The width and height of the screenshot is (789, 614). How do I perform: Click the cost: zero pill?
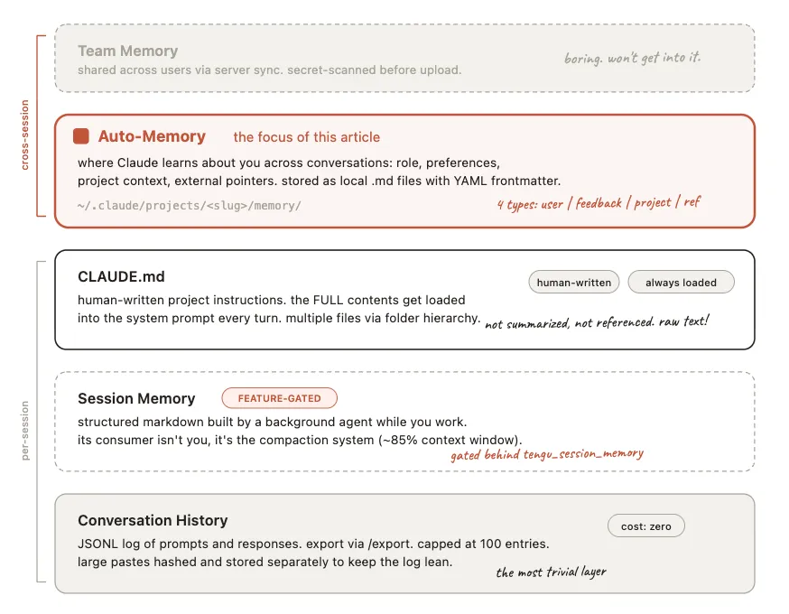click(646, 526)
